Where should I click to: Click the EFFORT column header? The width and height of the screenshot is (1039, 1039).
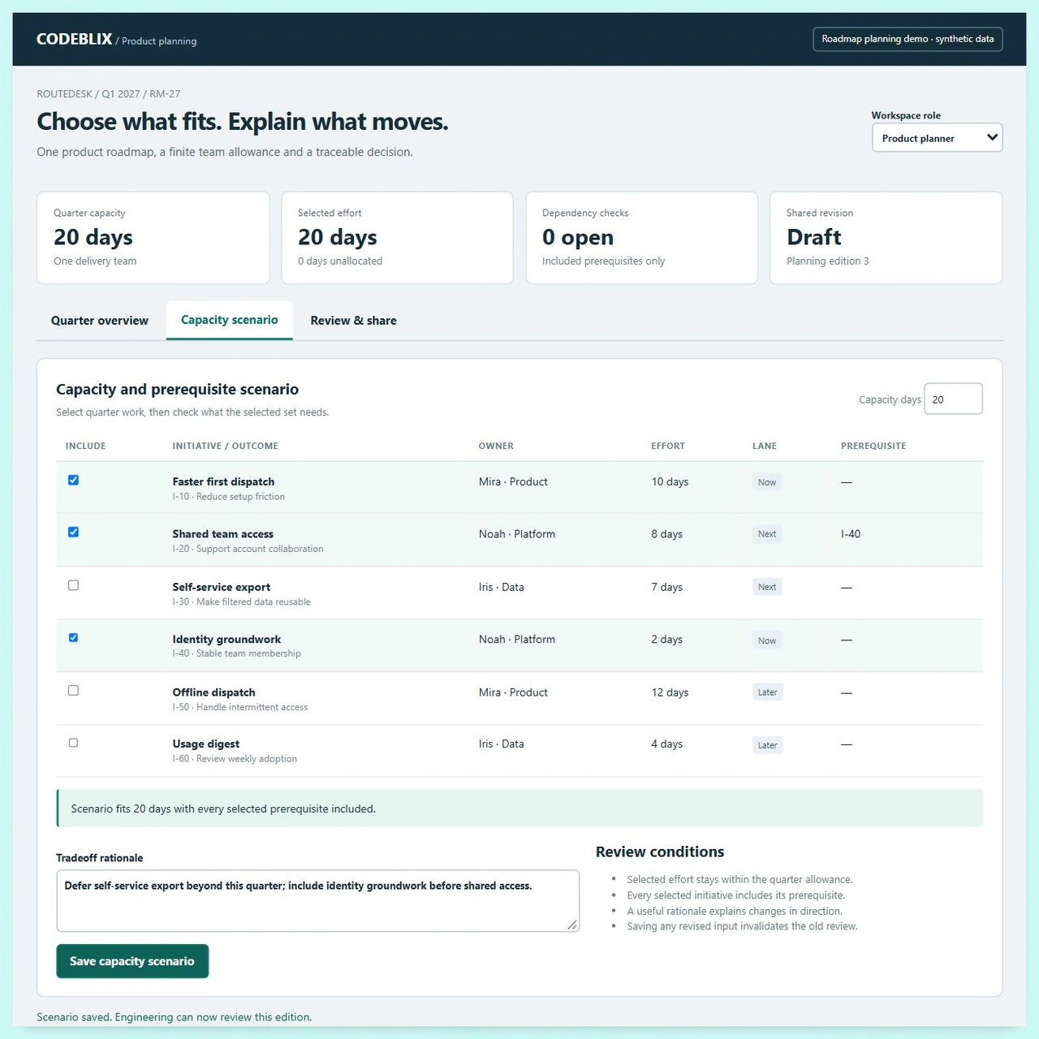click(x=668, y=446)
